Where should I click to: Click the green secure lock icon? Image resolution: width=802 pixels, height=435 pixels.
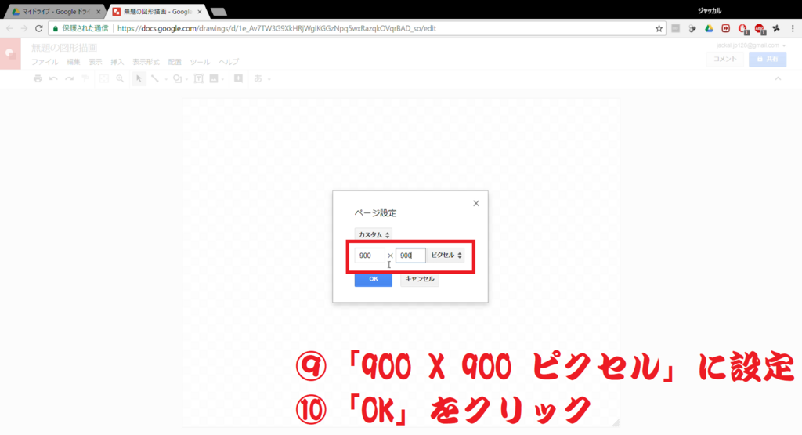56,29
